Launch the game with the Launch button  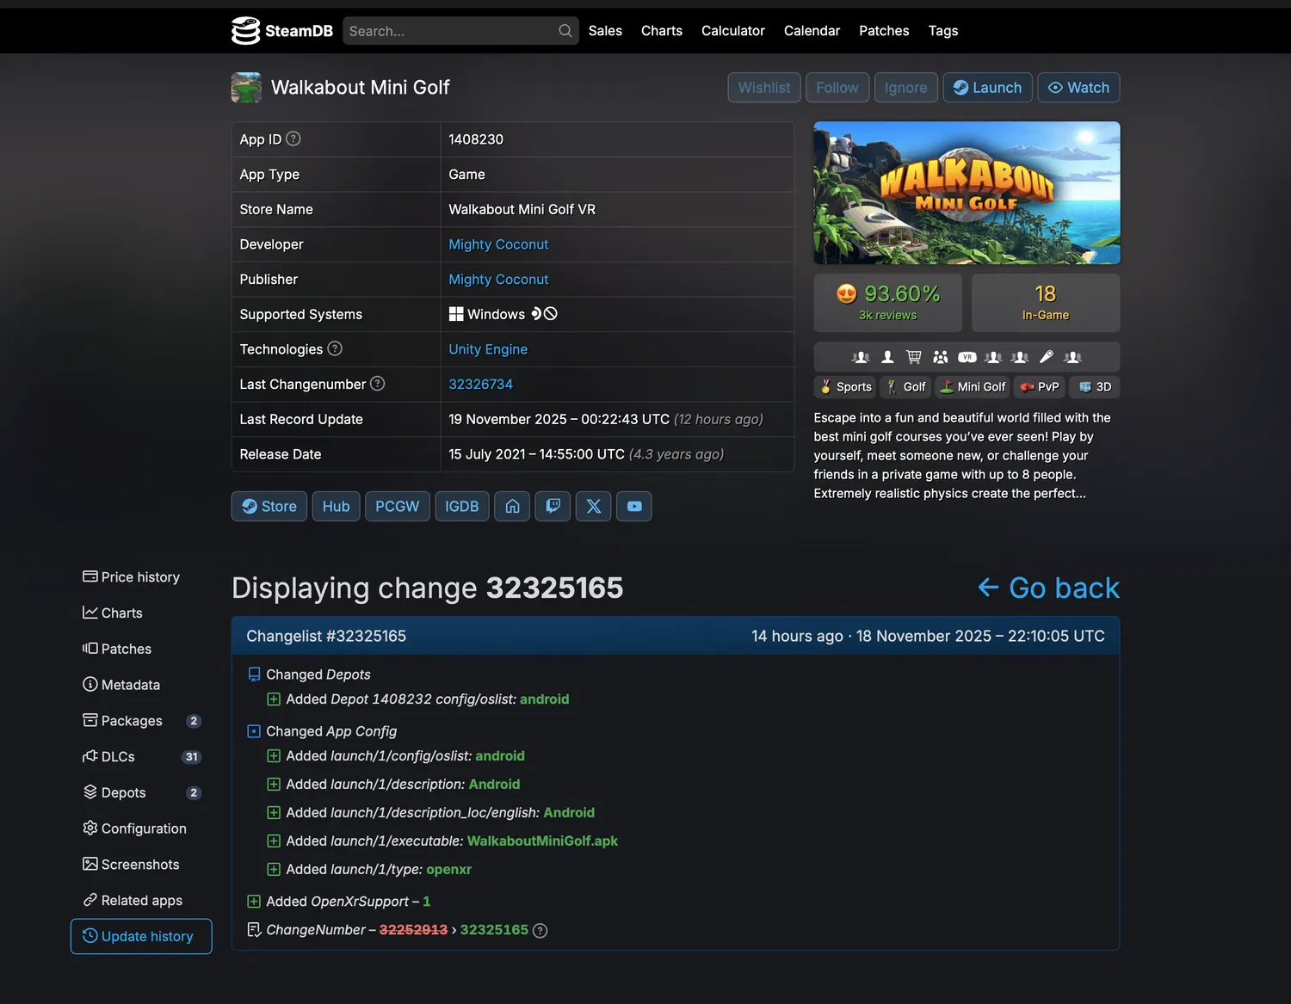click(x=987, y=88)
